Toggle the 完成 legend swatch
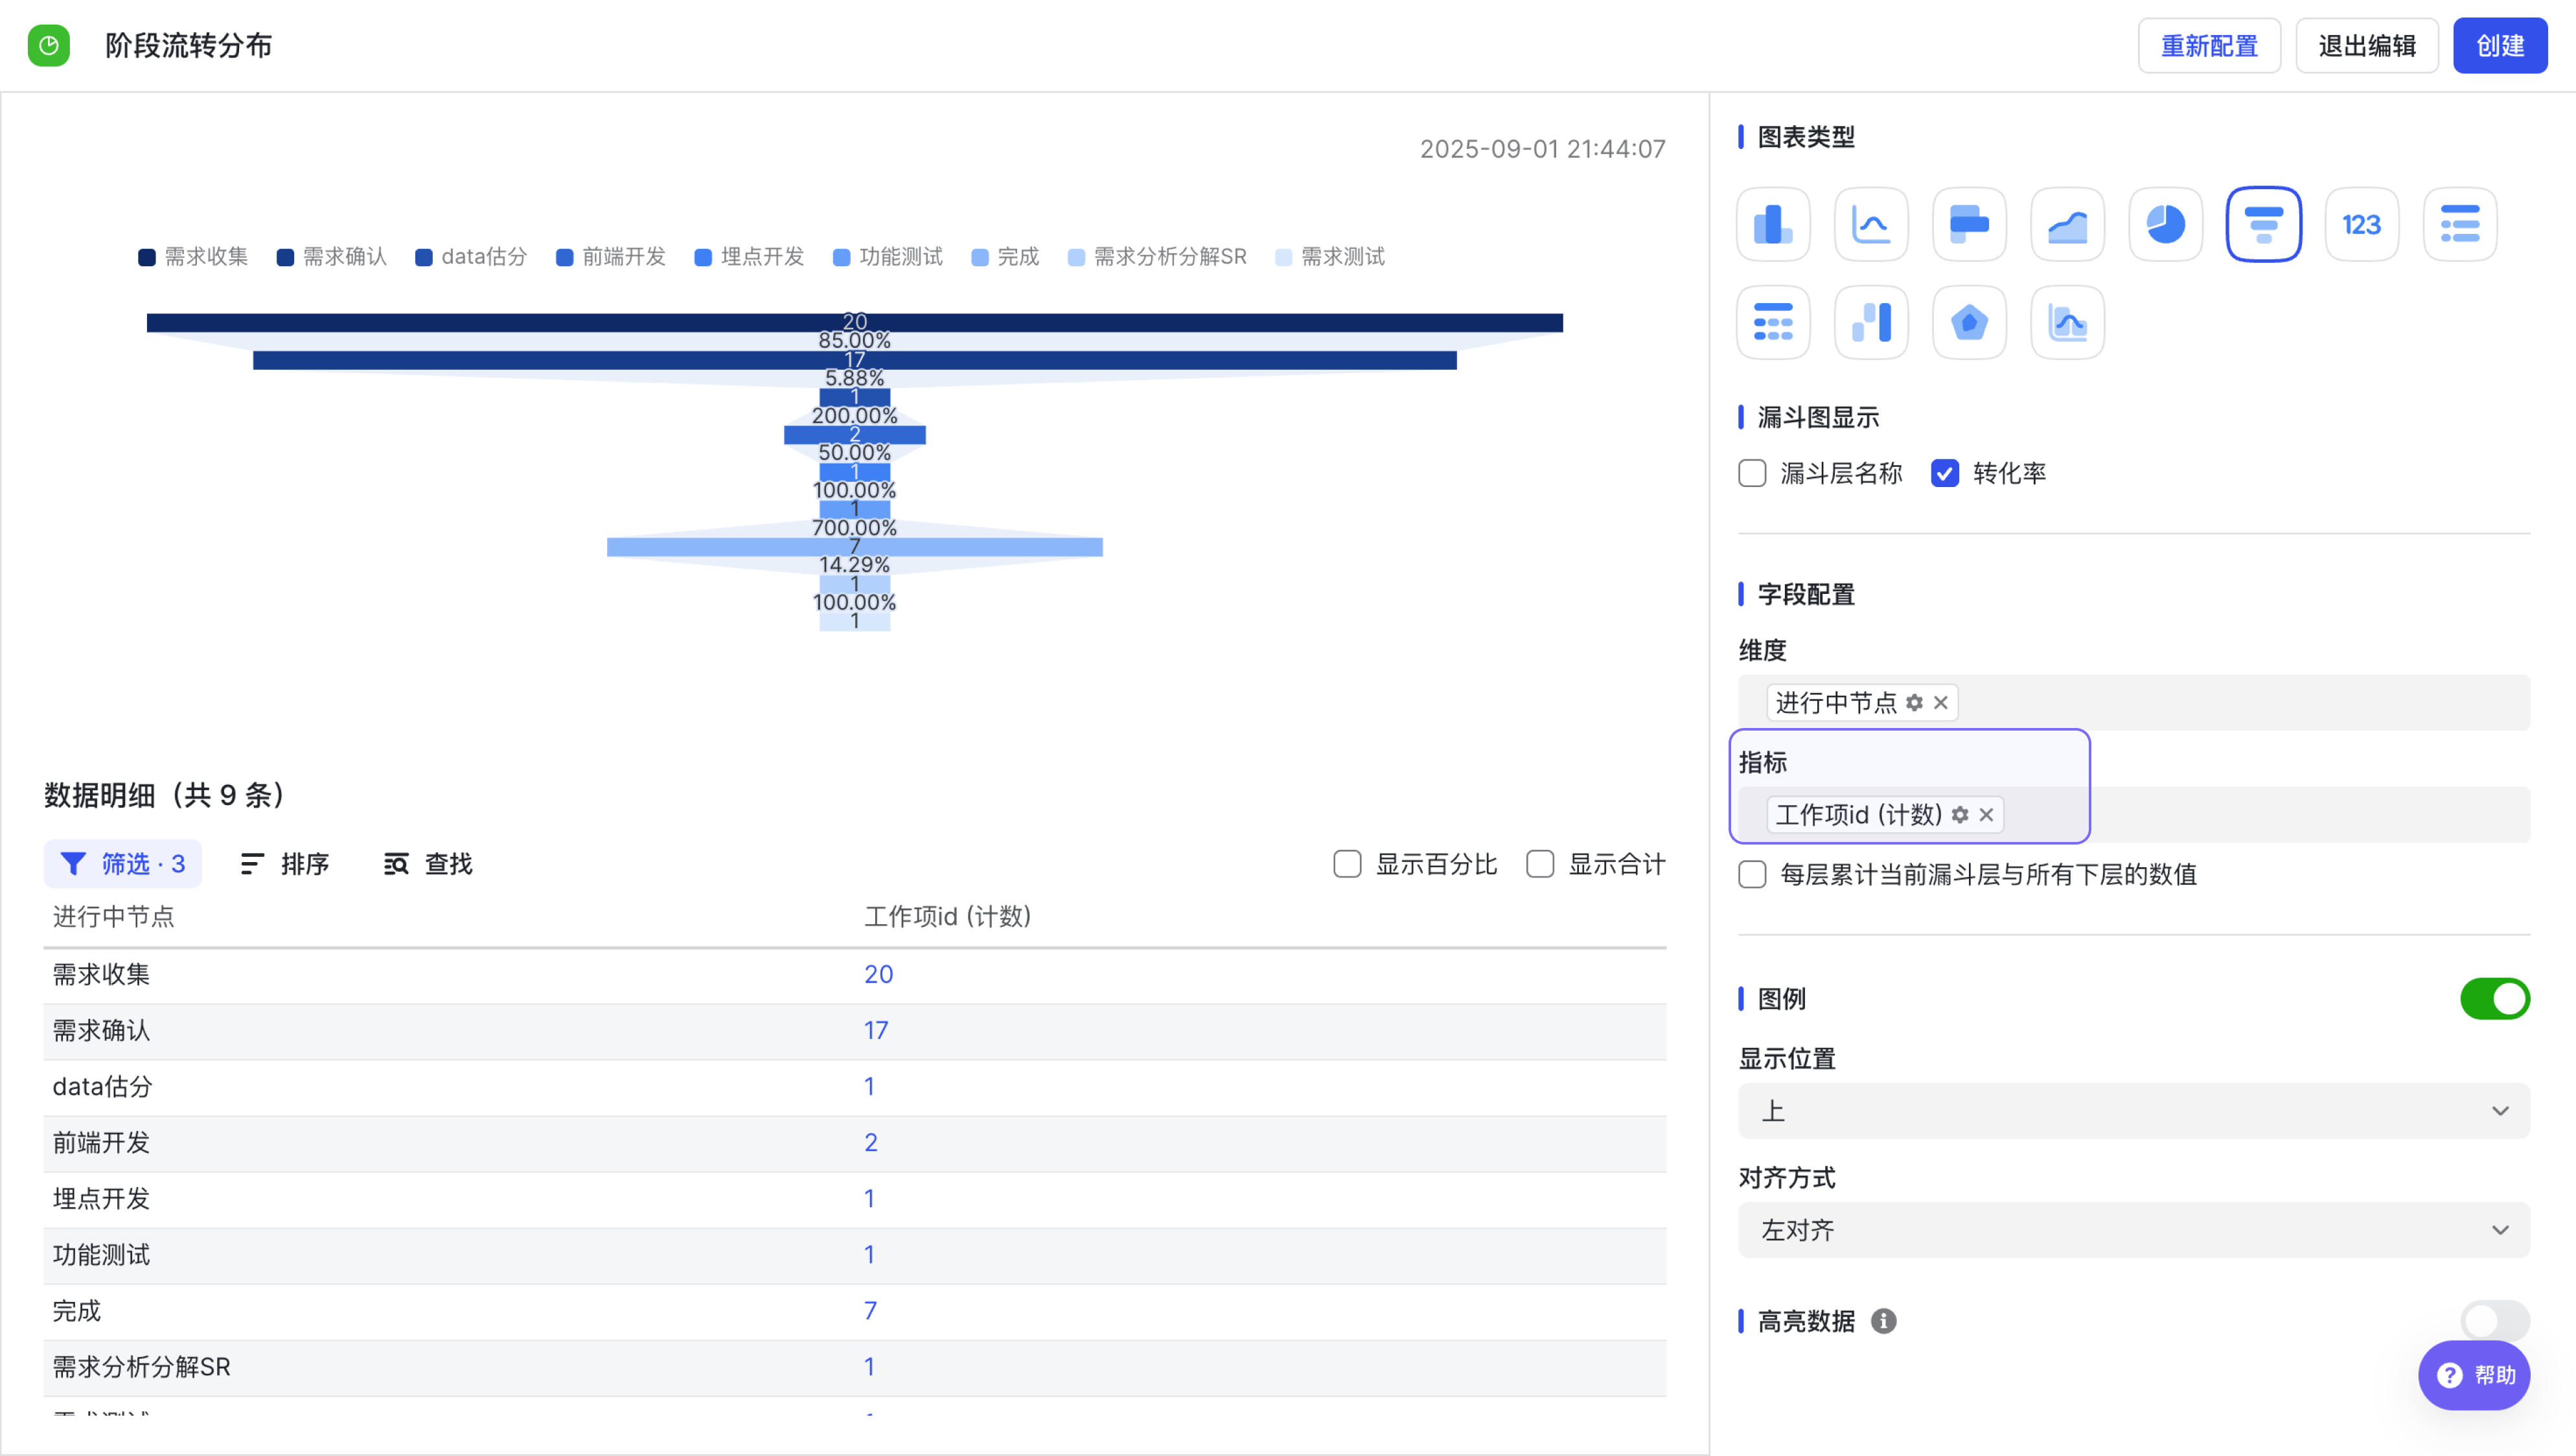The image size is (2576, 1456). (980, 257)
